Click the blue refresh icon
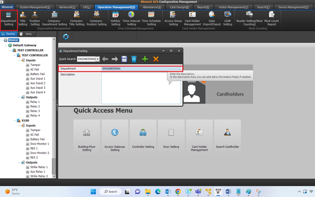This screenshot has height=197, width=315. click(x=66, y=37)
